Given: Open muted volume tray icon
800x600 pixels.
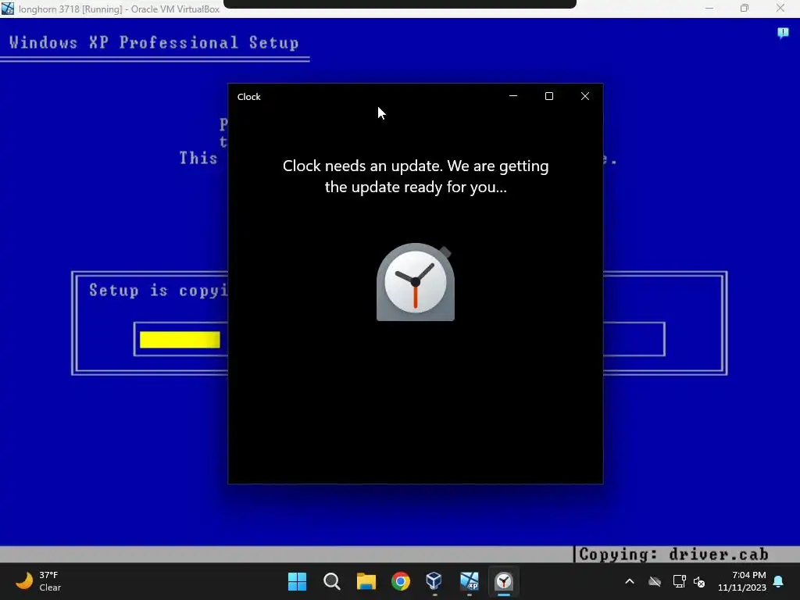Looking at the screenshot, I should tap(699, 581).
